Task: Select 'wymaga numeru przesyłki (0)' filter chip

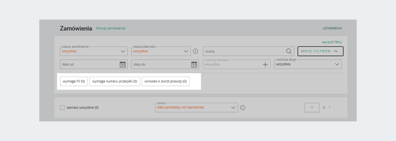Action: 115,81
